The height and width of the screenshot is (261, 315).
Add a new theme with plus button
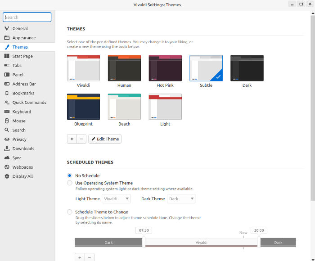tap(72, 139)
